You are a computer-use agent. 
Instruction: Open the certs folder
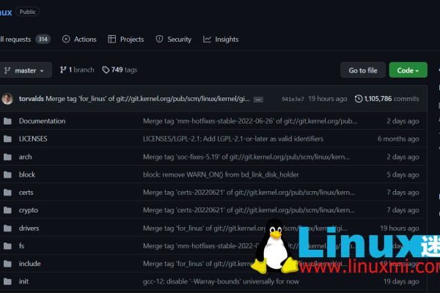[x=26, y=193]
